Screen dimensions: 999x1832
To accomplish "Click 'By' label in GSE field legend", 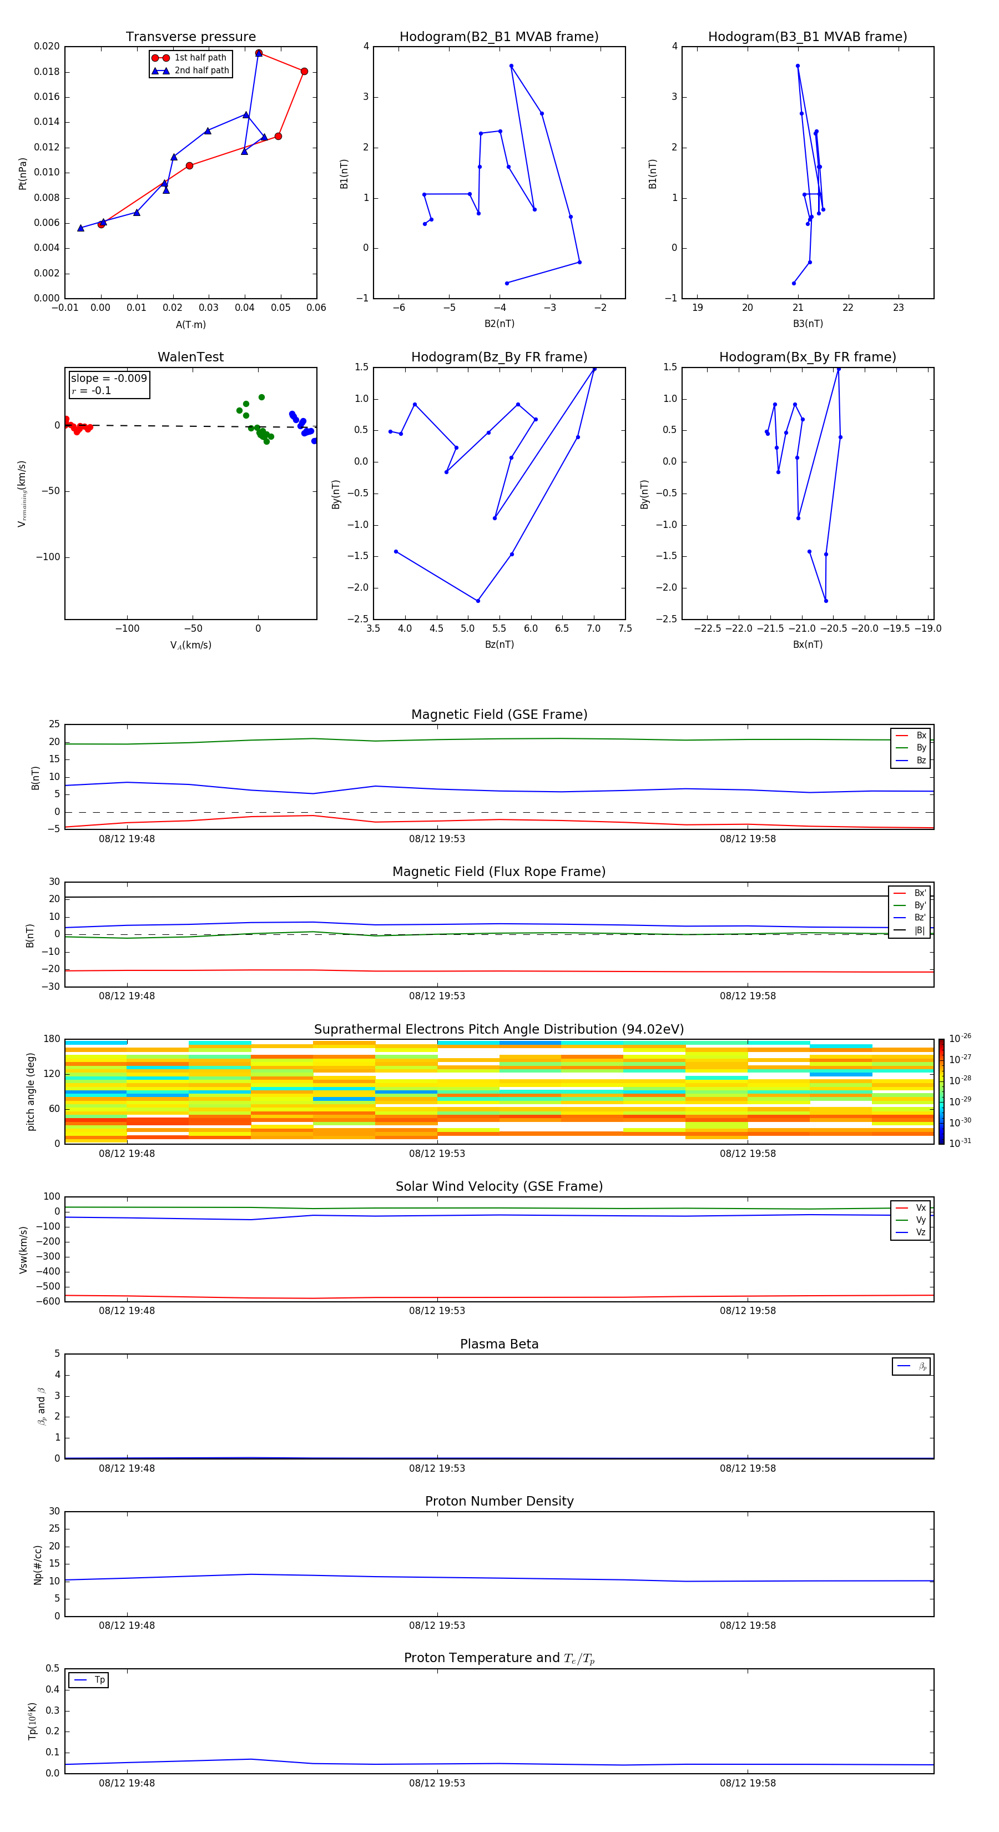I will (x=921, y=748).
